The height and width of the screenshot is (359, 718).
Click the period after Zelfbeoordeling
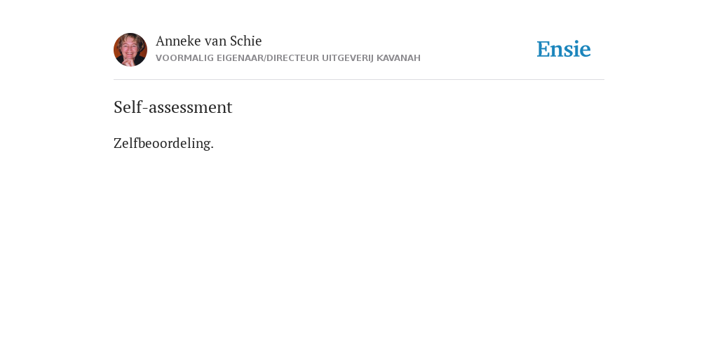pos(212,148)
